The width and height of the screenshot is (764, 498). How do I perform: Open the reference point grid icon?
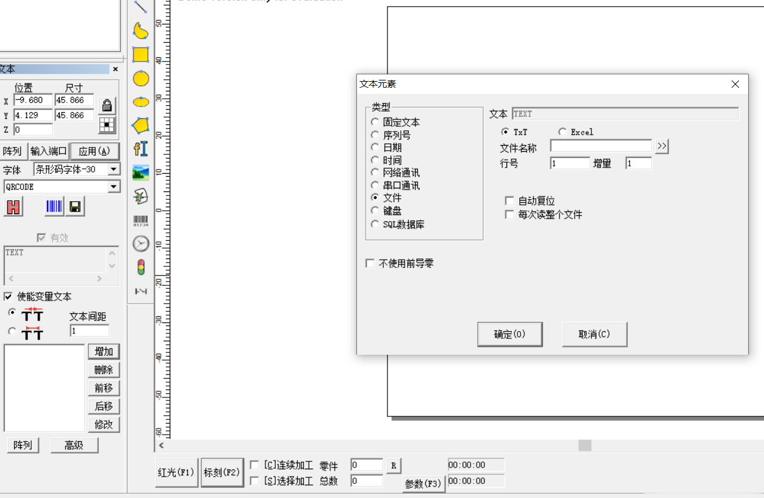point(107,125)
